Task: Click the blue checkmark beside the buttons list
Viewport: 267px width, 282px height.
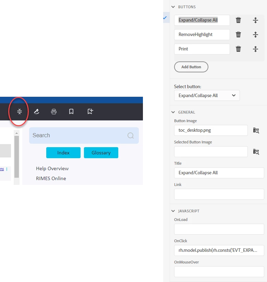Action: [165, 17]
